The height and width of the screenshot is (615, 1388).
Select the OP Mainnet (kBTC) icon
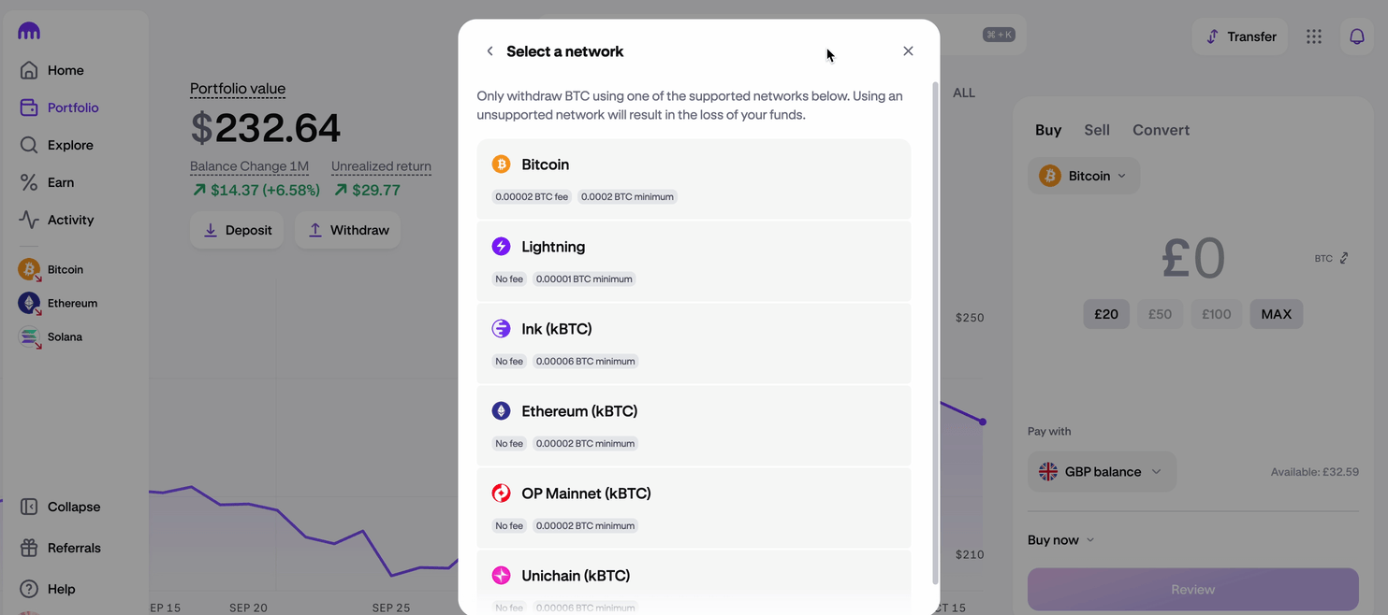tap(502, 493)
